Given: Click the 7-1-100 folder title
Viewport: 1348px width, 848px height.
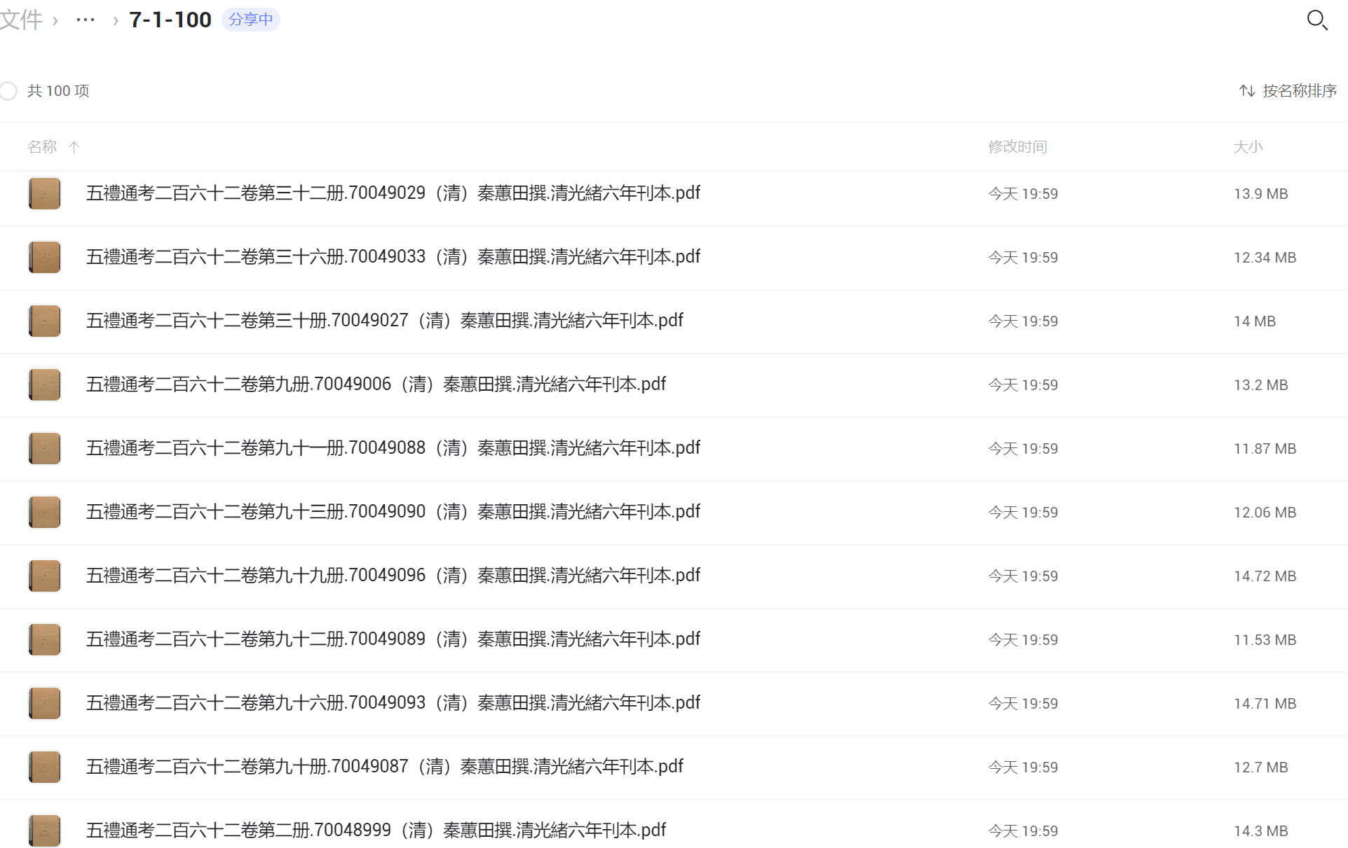Looking at the screenshot, I should [x=170, y=20].
